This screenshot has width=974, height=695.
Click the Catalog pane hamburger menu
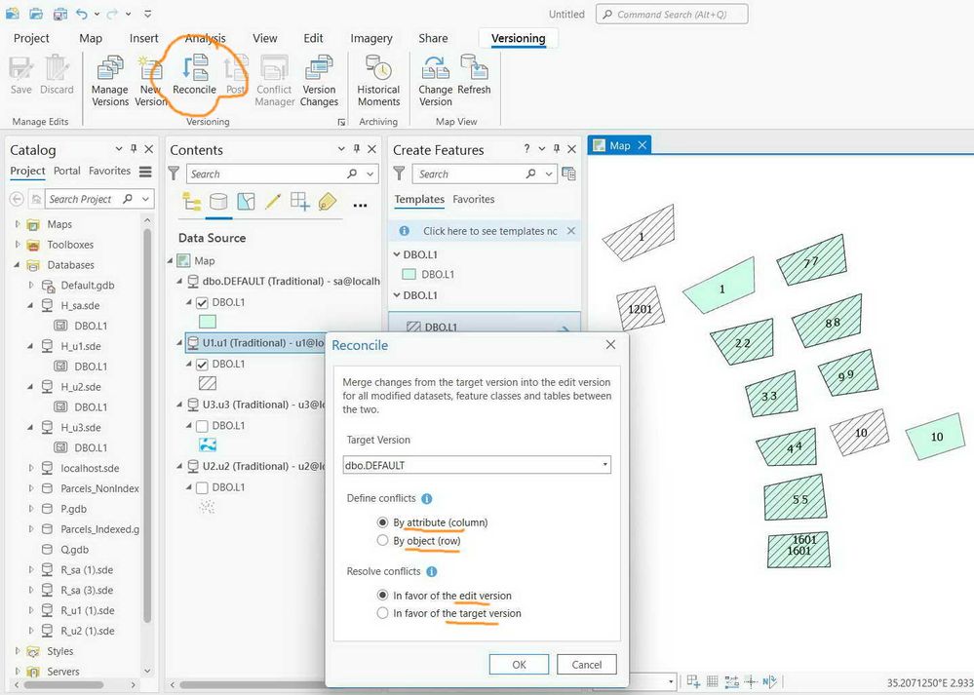pyautogui.click(x=145, y=172)
